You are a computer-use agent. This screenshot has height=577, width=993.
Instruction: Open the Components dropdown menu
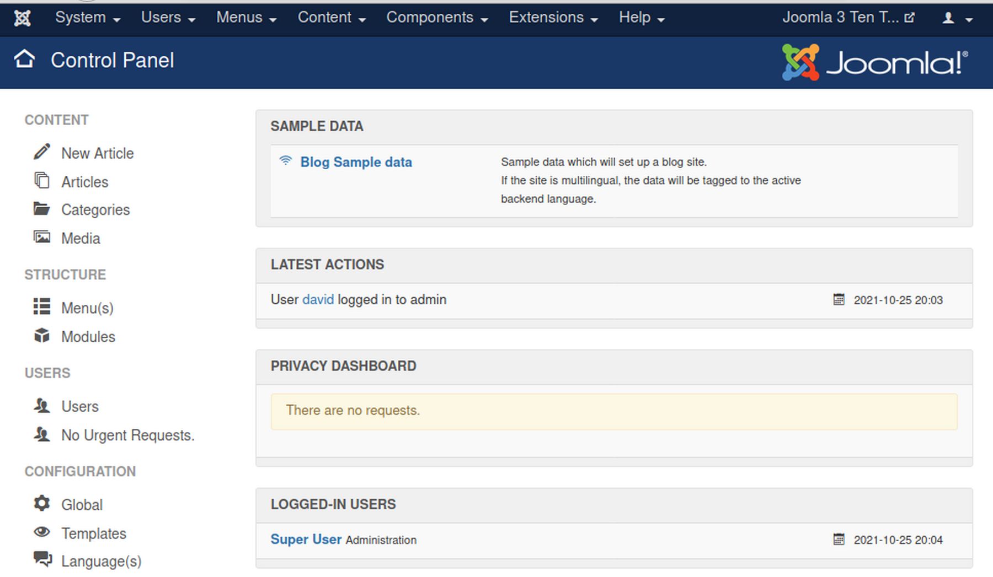(437, 18)
